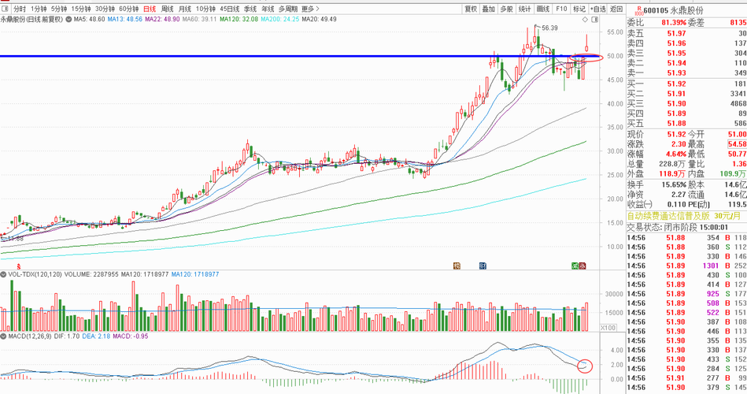Select the 10分钟 period tab
Viewport: 747px width, 394px height.
(x=205, y=9)
